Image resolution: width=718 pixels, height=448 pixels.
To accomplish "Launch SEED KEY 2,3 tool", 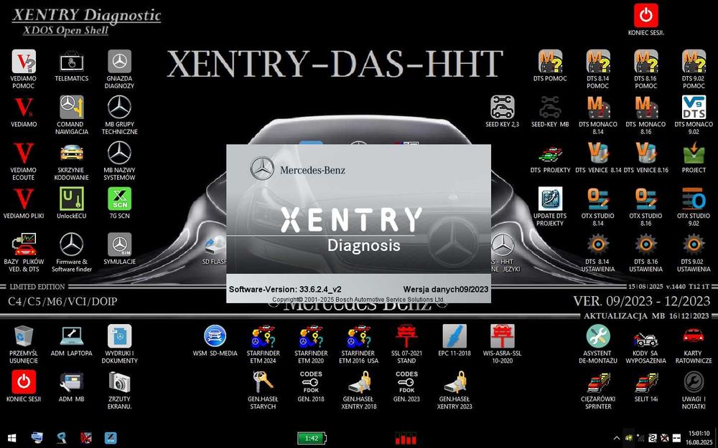I will click(x=503, y=108).
